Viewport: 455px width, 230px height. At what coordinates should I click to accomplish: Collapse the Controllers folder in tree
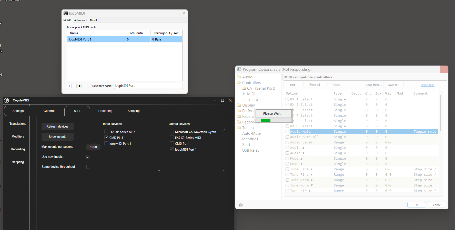239,83
